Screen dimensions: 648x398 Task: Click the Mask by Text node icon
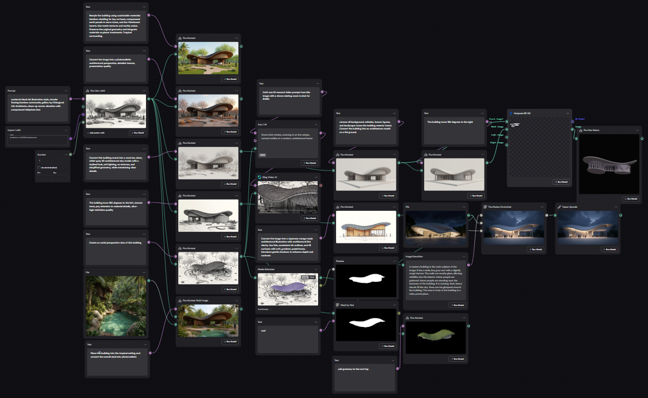point(339,304)
